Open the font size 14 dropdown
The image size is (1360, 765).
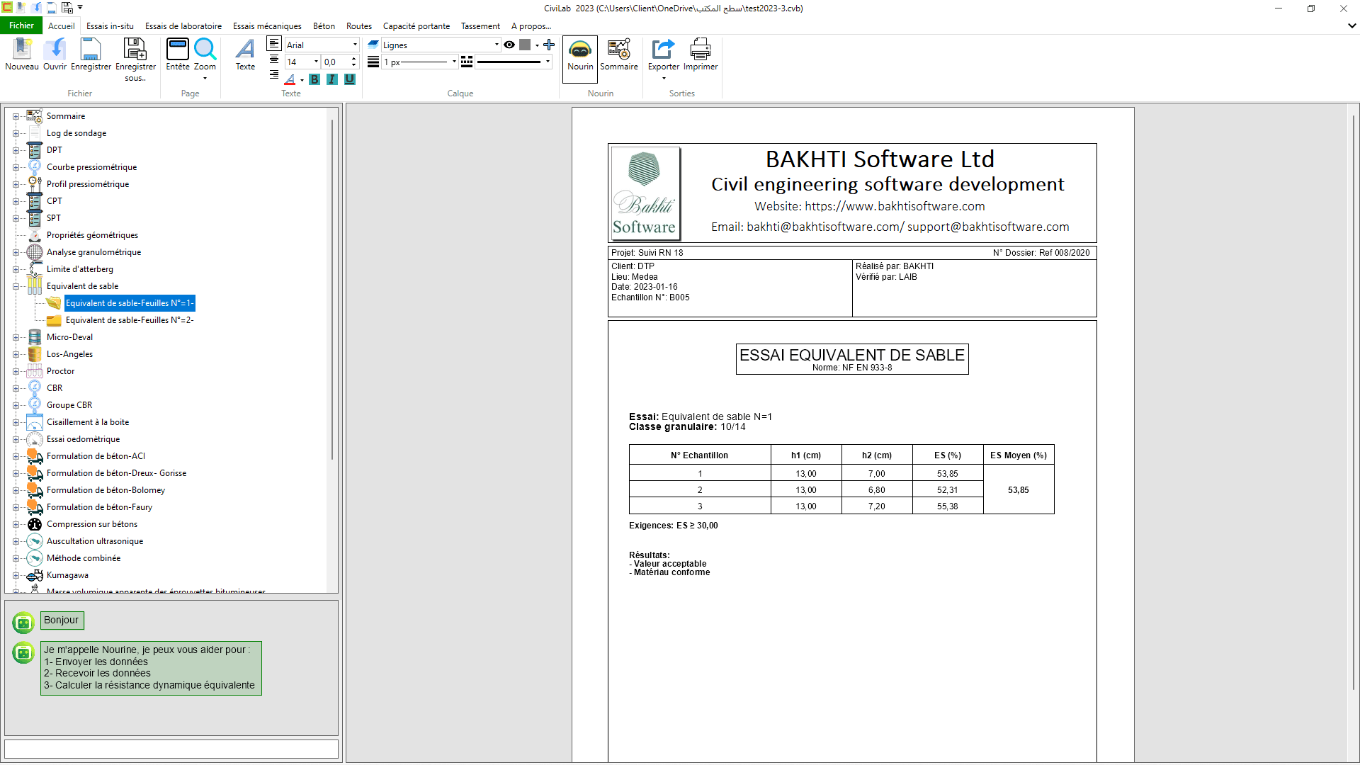tap(316, 62)
